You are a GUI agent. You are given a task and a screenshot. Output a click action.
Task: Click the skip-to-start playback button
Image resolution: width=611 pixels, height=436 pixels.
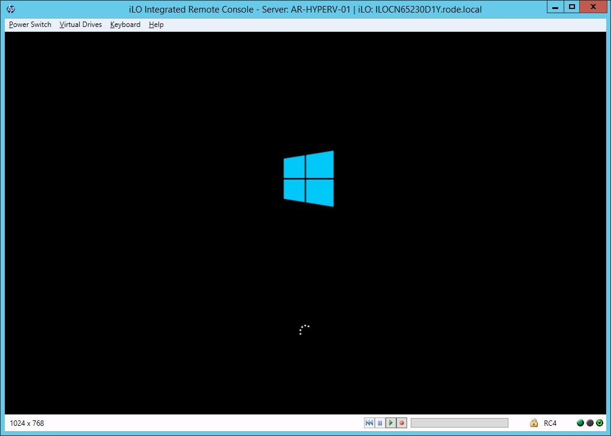click(369, 423)
